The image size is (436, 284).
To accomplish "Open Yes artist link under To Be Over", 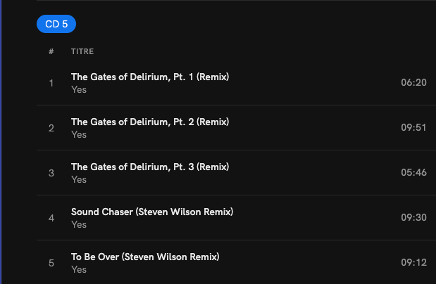I will [x=79, y=269].
